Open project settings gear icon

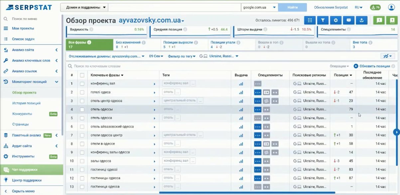(x=335, y=20)
